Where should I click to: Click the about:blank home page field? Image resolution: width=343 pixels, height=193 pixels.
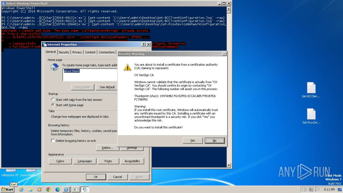(x=90, y=75)
